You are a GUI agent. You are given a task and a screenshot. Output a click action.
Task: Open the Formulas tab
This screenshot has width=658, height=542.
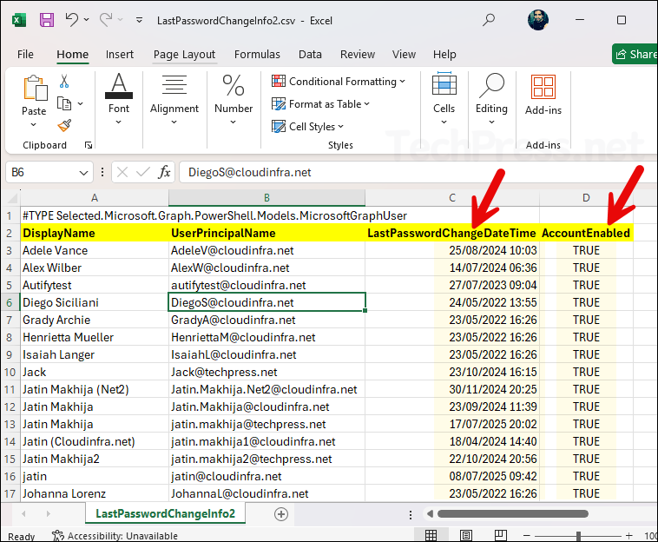(x=257, y=54)
